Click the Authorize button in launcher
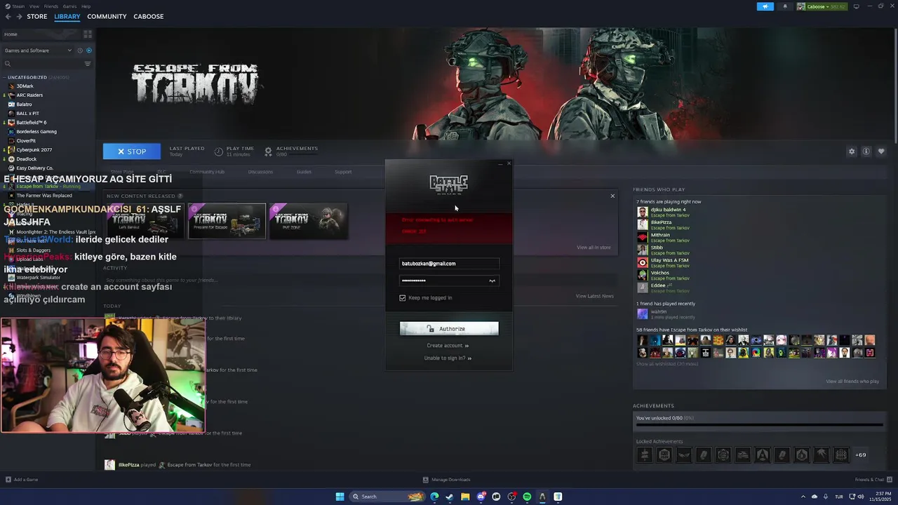 [x=449, y=328]
